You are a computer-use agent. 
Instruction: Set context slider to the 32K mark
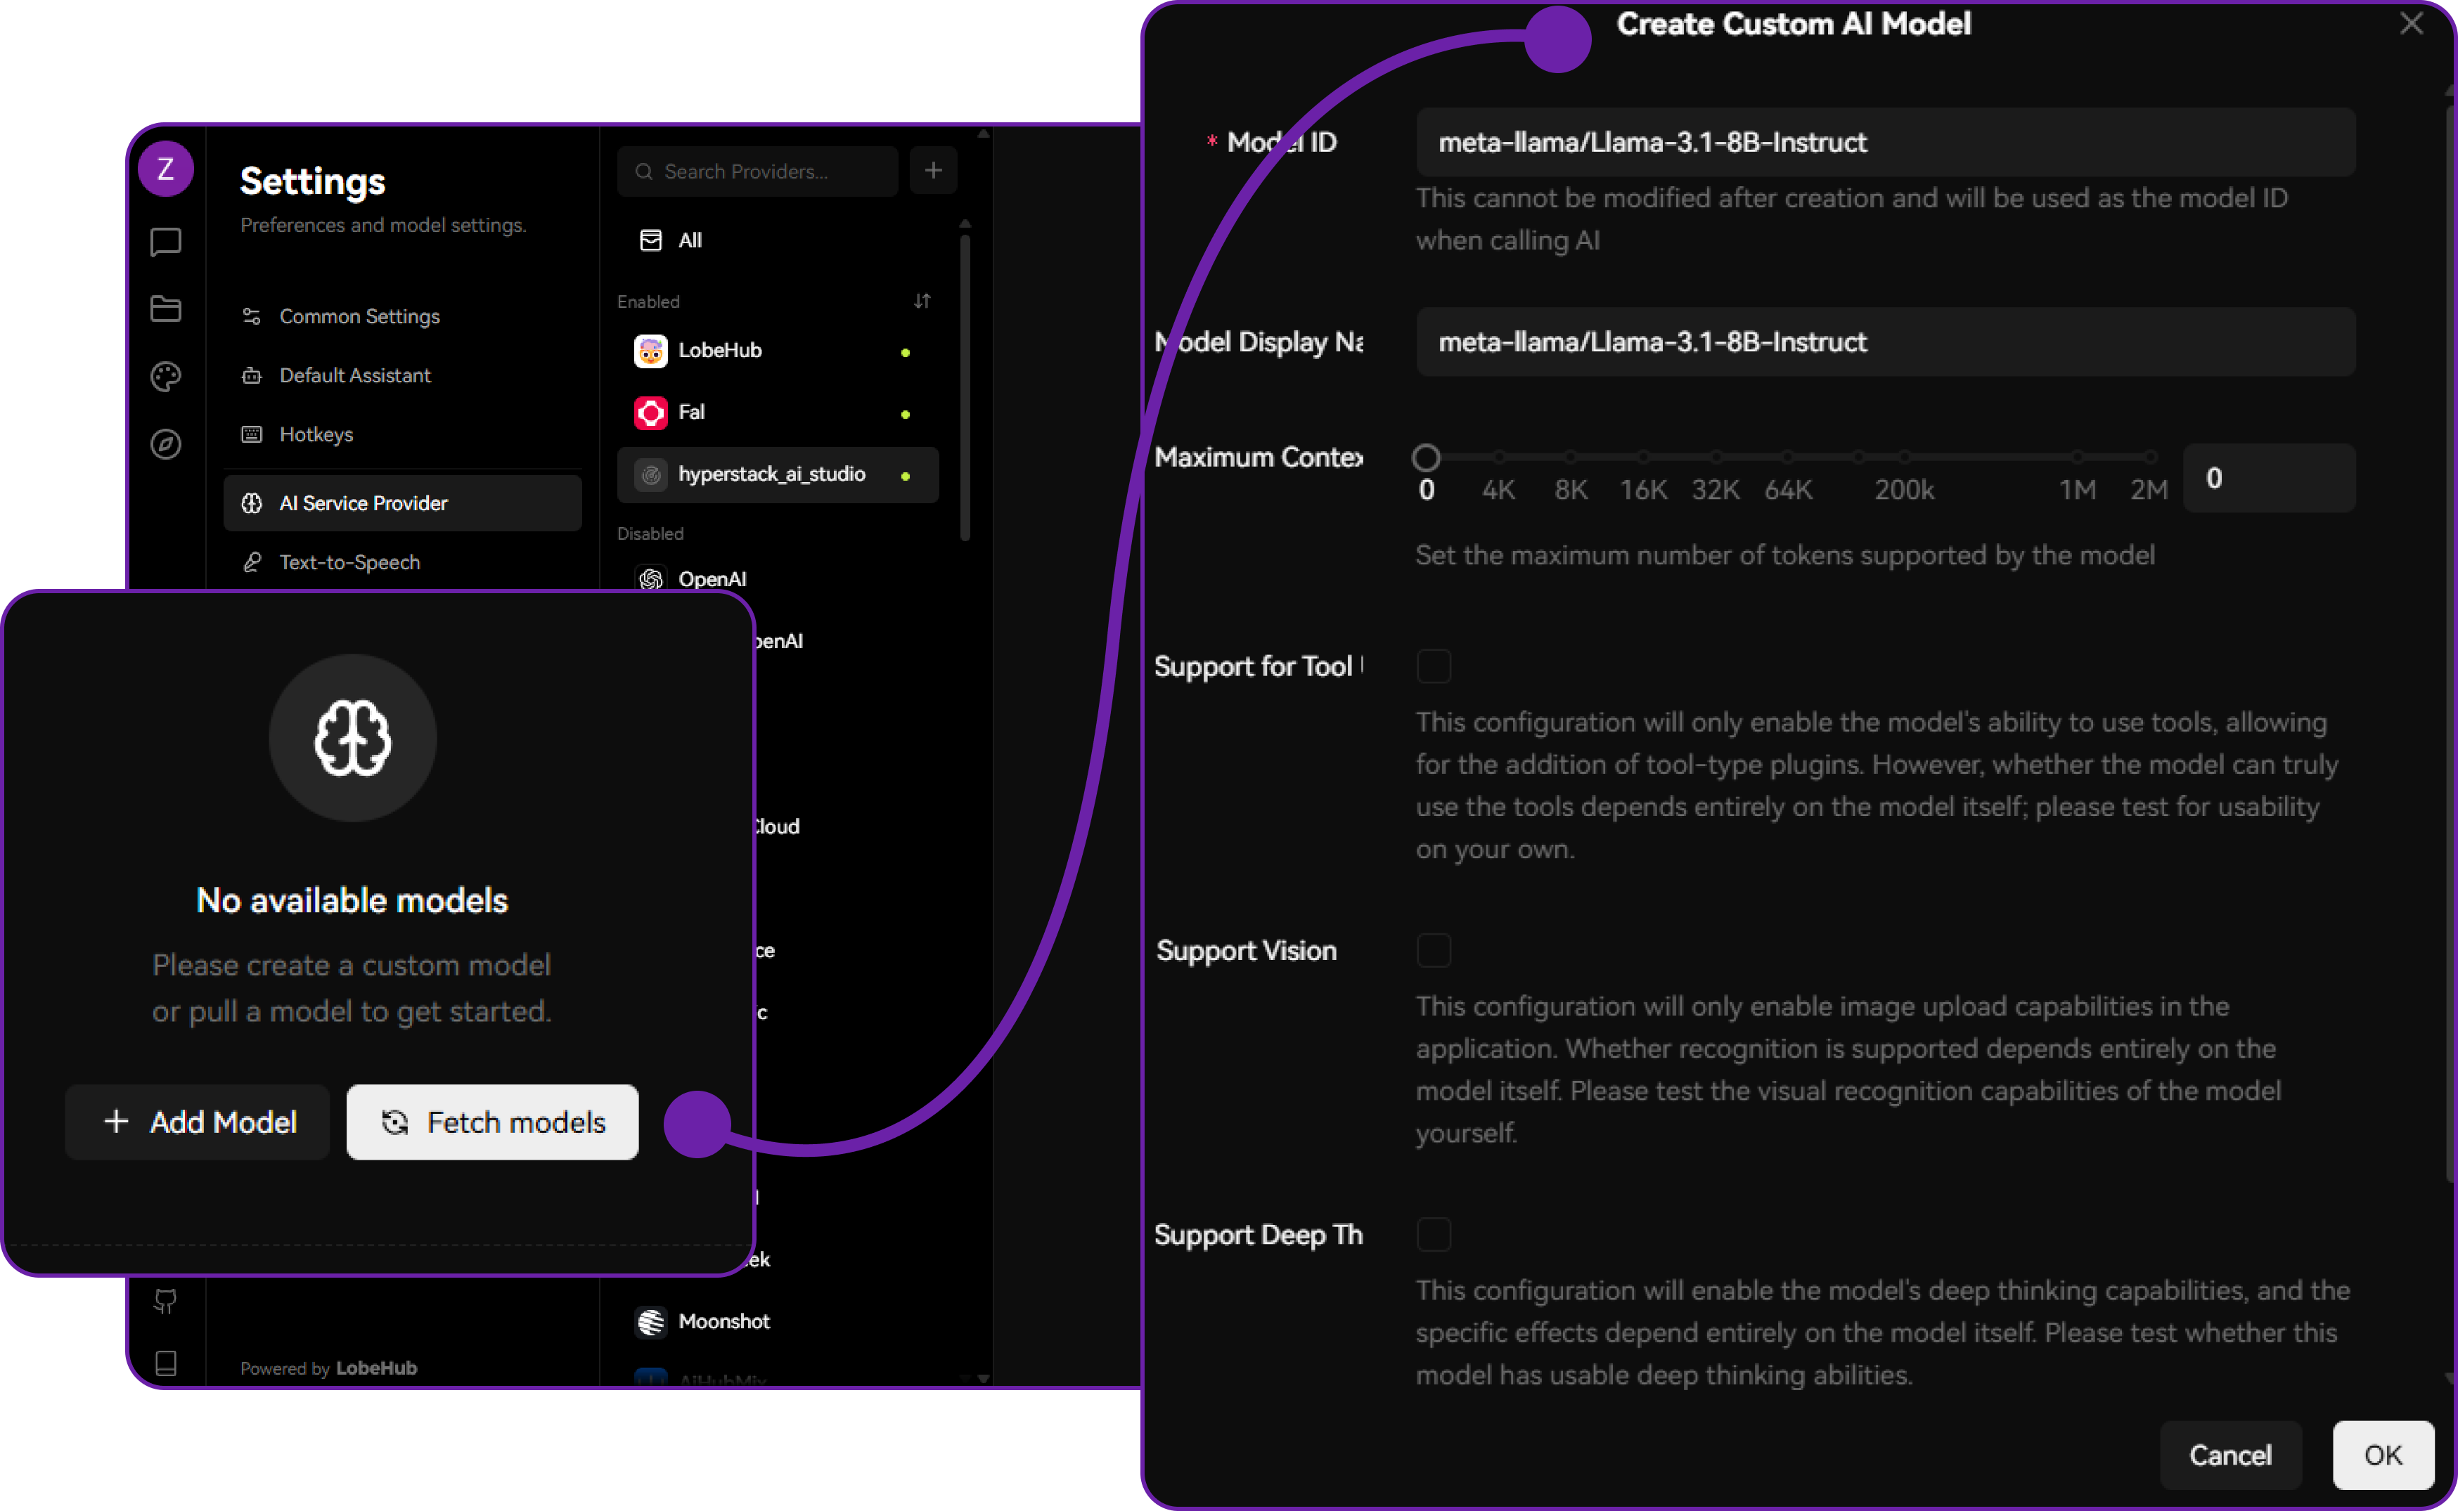point(1716,458)
